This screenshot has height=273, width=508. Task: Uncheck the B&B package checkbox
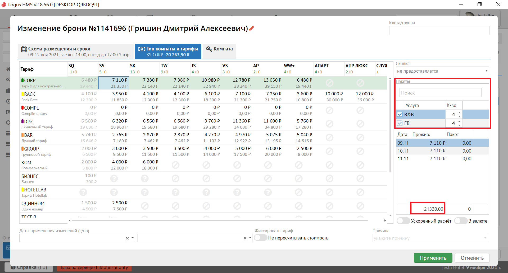(x=400, y=115)
